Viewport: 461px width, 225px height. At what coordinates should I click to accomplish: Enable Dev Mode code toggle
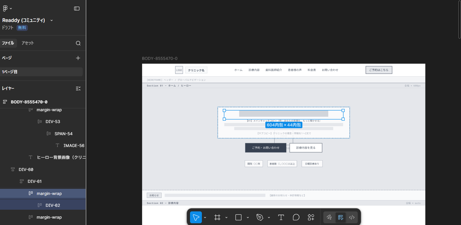click(x=352, y=217)
